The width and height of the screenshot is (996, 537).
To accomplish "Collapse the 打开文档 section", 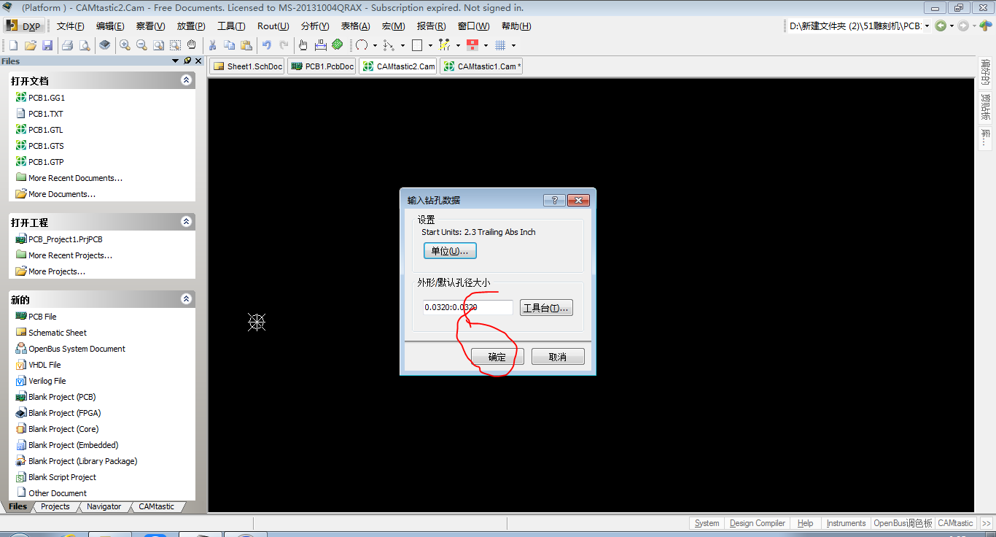I will tap(187, 80).
